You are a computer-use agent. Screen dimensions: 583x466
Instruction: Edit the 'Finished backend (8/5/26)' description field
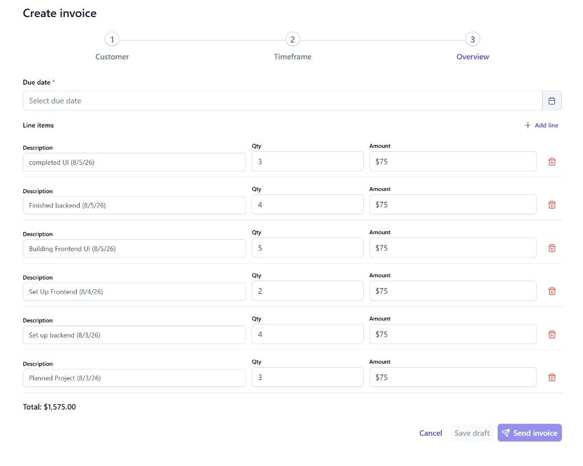(x=134, y=205)
